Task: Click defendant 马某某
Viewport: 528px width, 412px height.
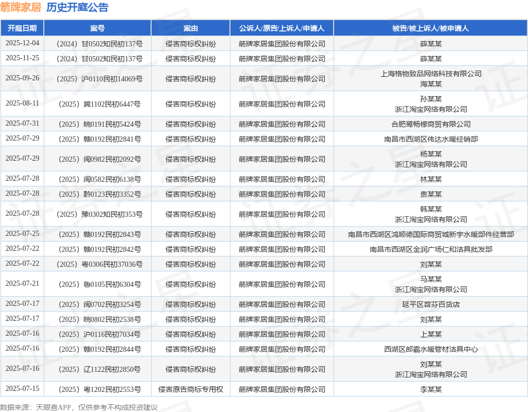Action: (431, 279)
